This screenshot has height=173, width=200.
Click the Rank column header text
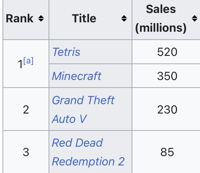tap(20, 18)
